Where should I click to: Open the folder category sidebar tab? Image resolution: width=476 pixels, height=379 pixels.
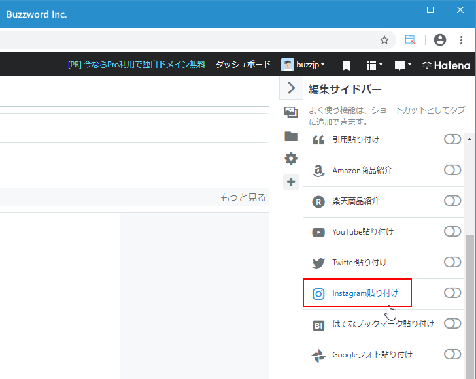click(291, 137)
